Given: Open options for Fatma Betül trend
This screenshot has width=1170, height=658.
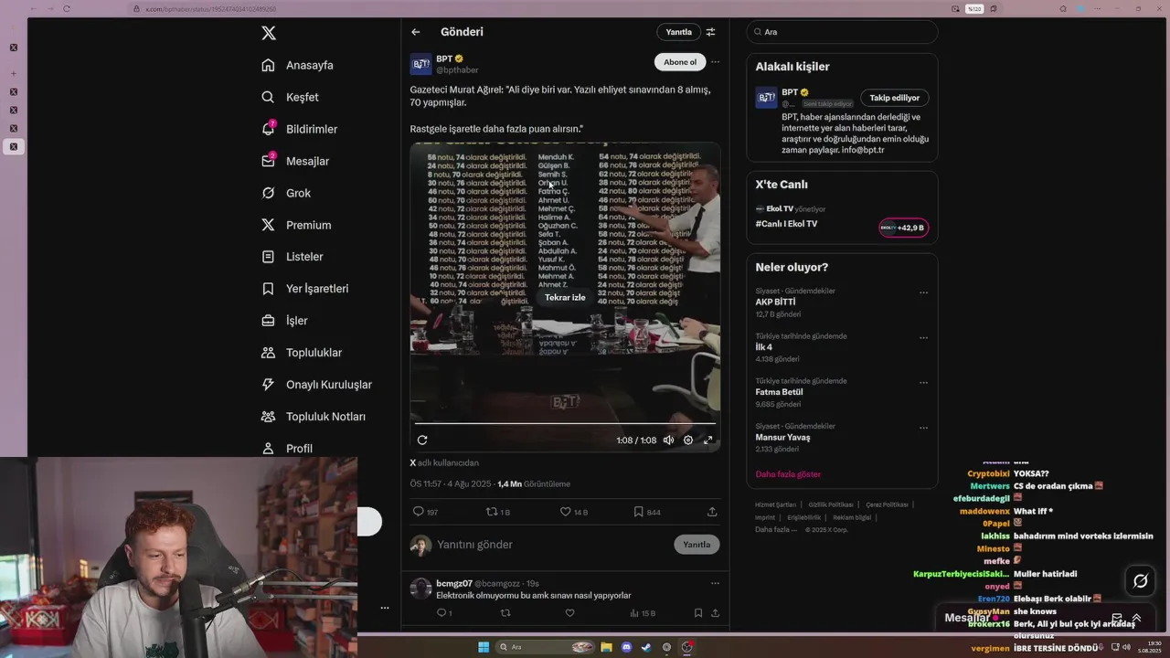Looking at the screenshot, I should 923,383.
